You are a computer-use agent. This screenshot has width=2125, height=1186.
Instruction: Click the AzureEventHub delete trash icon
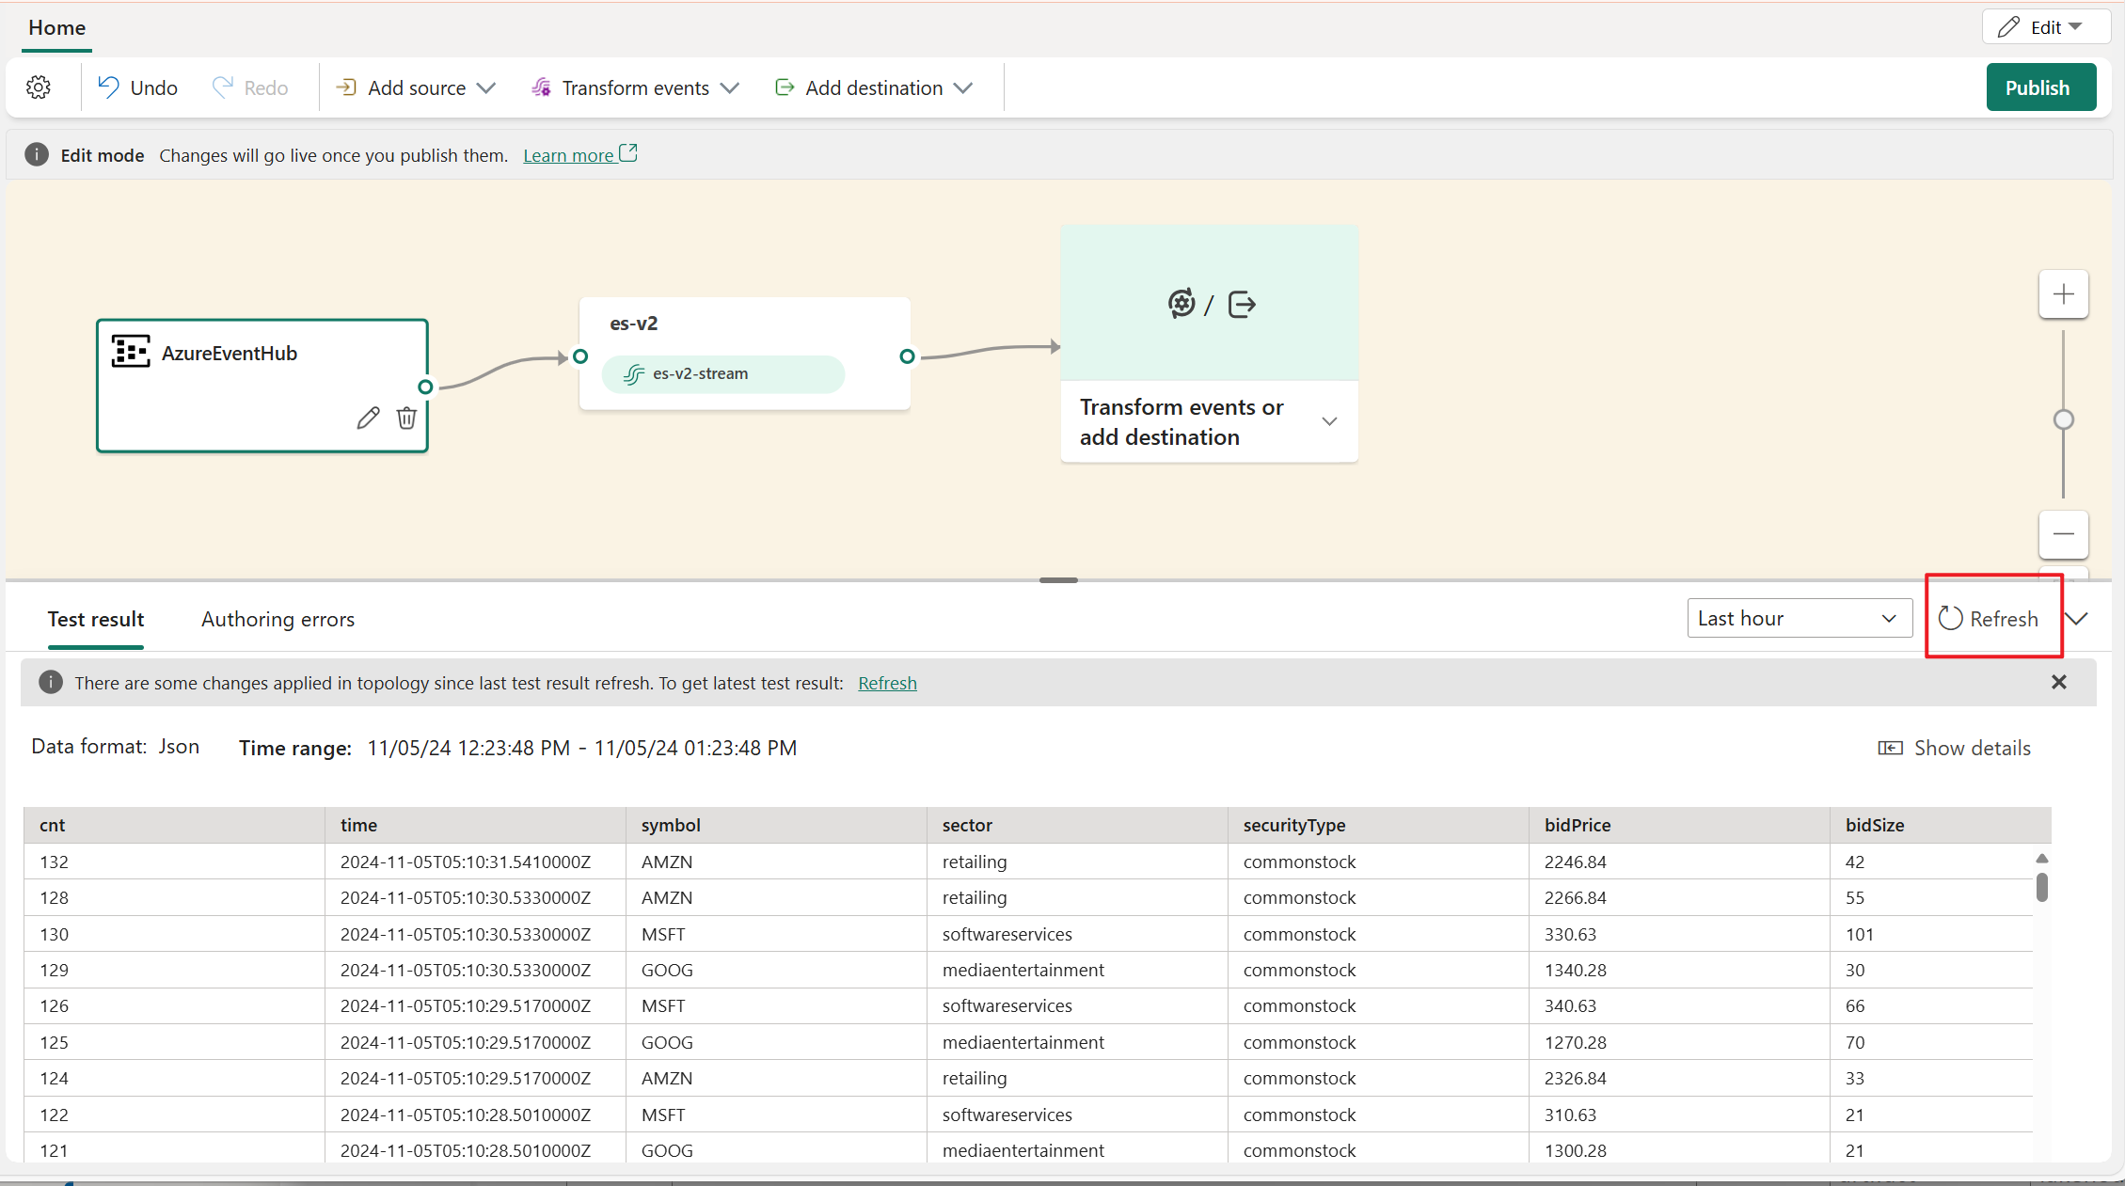click(x=405, y=419)
